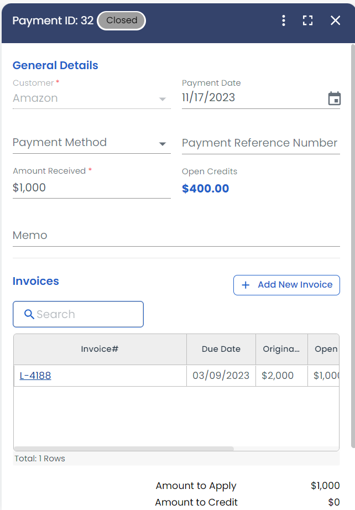Select the Invoice# column header
The image size is (355, 510).
pos(100,349)
